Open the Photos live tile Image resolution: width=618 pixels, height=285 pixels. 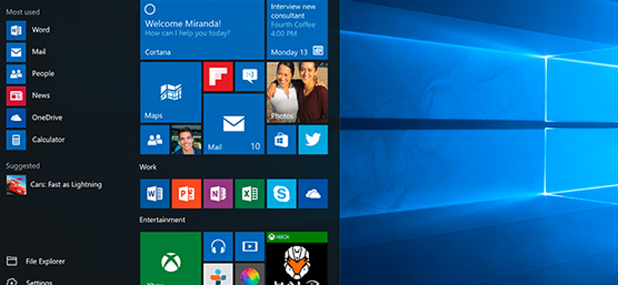(297, 92)
